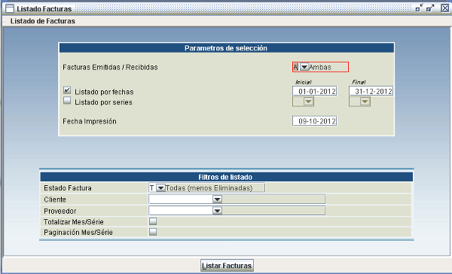Screen dimensions: 452x274
Task: Open the Listado de Facturas menu
Action: tap(43, 21)
